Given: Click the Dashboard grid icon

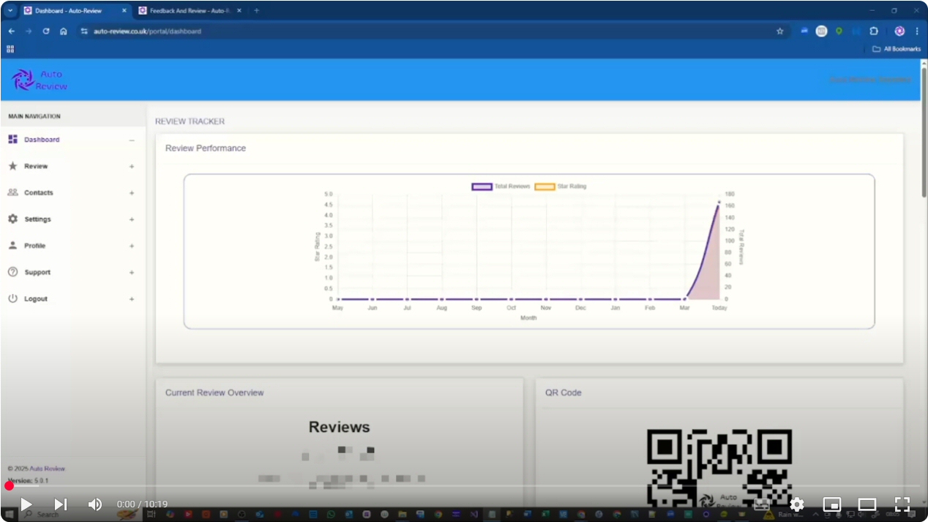Looking at the screenshot, I should 12,139.
